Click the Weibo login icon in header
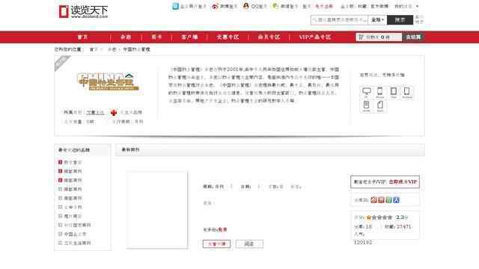The height and width of the screenshot is (269, 479). click(x=215, y=6)
